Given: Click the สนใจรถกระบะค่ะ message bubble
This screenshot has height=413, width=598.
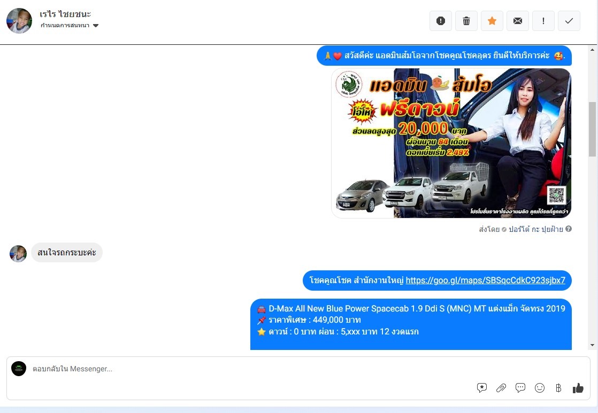Looking at the screenshot, I should coord(67,253).
